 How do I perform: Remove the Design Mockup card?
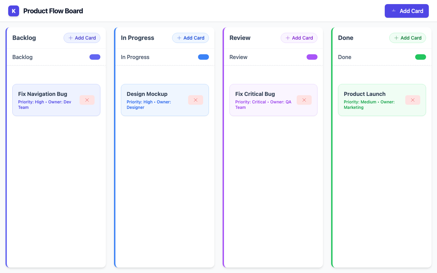click(x=196, y=100)
